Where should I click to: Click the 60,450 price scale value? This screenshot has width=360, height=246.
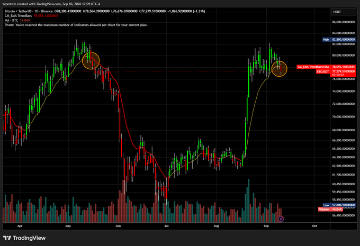(x=344, y=184)
